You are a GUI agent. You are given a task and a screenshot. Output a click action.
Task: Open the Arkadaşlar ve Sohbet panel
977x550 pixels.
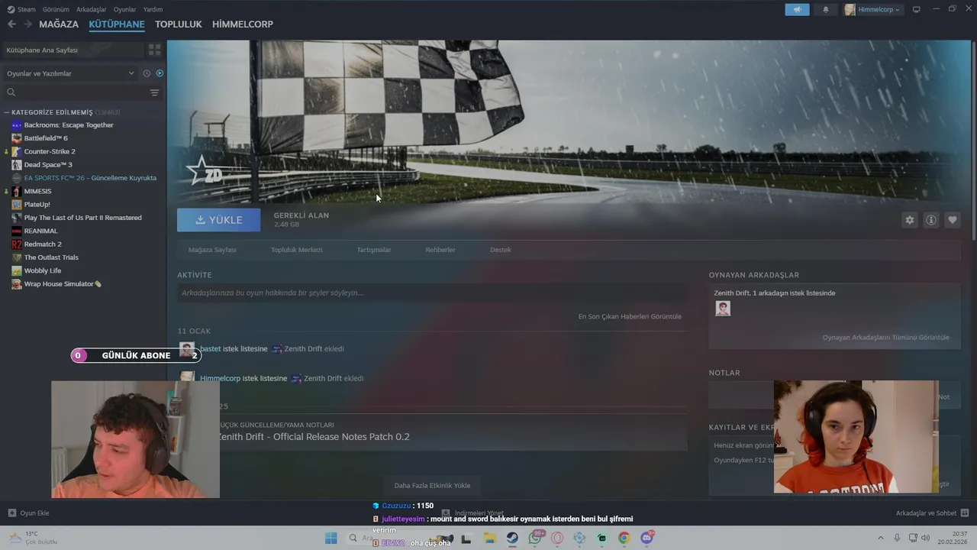point(932,513)
